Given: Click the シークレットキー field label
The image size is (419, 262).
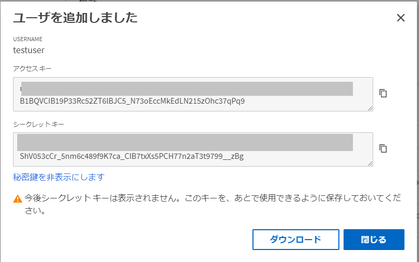Looking at the screenshot, I should click(x=39, y=124).
